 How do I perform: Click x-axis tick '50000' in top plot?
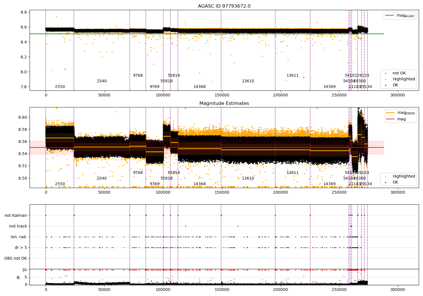pos(104,95)
